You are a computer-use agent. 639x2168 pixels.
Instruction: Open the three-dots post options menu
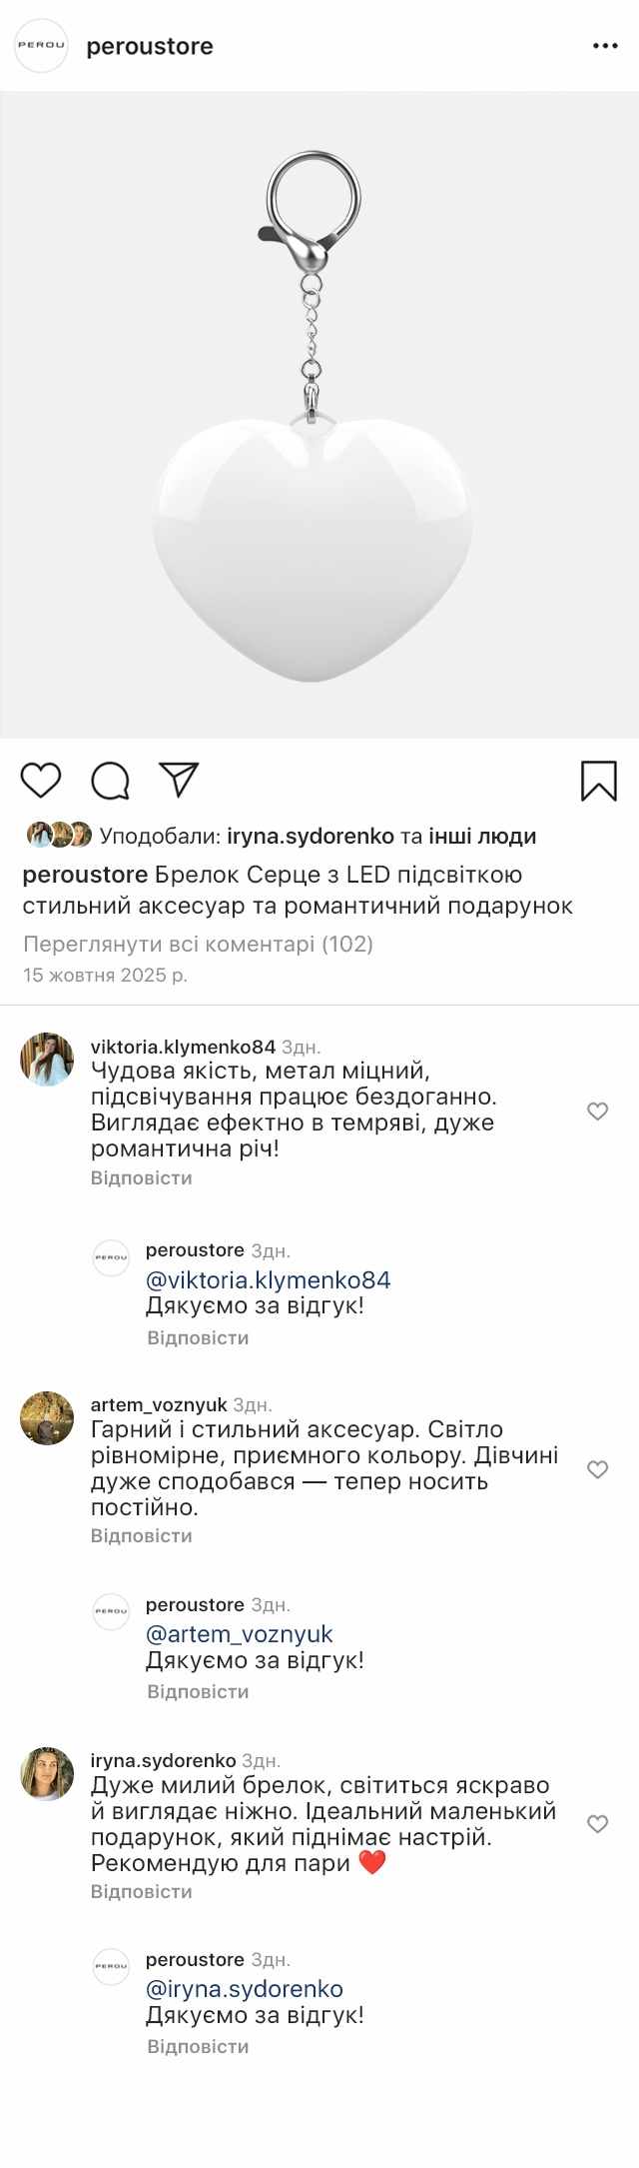coord(605,46)
